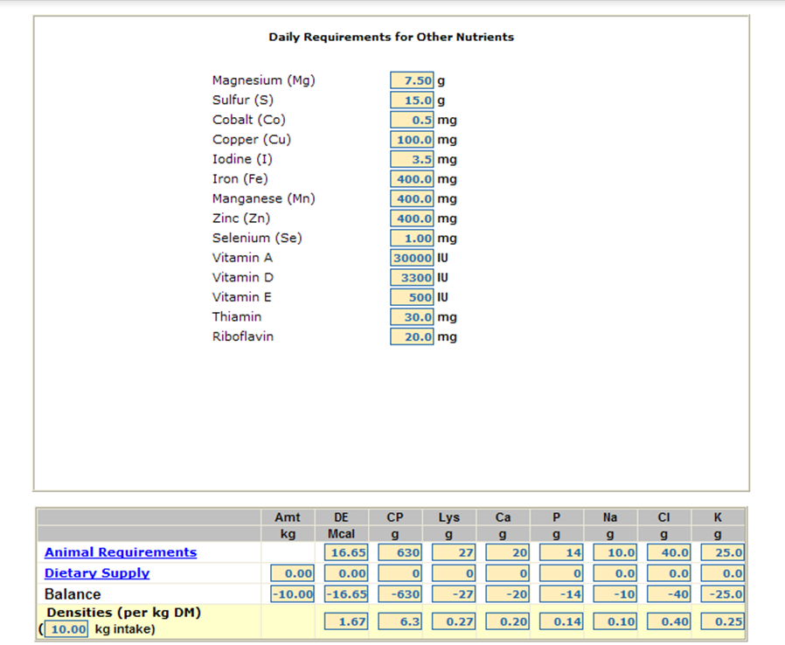Screen dimensions: 785x645
Task: Select the Sulfur (S) value field
Action: (412, 101)
